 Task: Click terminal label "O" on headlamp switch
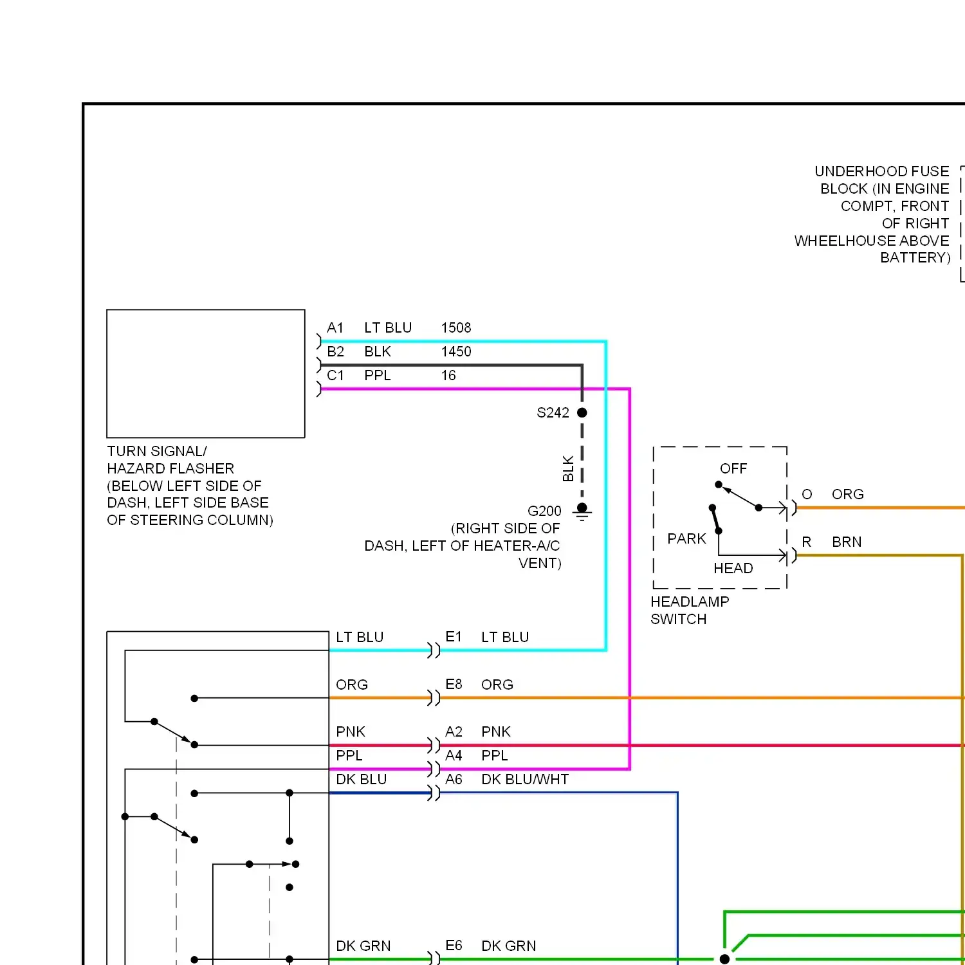click(807, 495)
